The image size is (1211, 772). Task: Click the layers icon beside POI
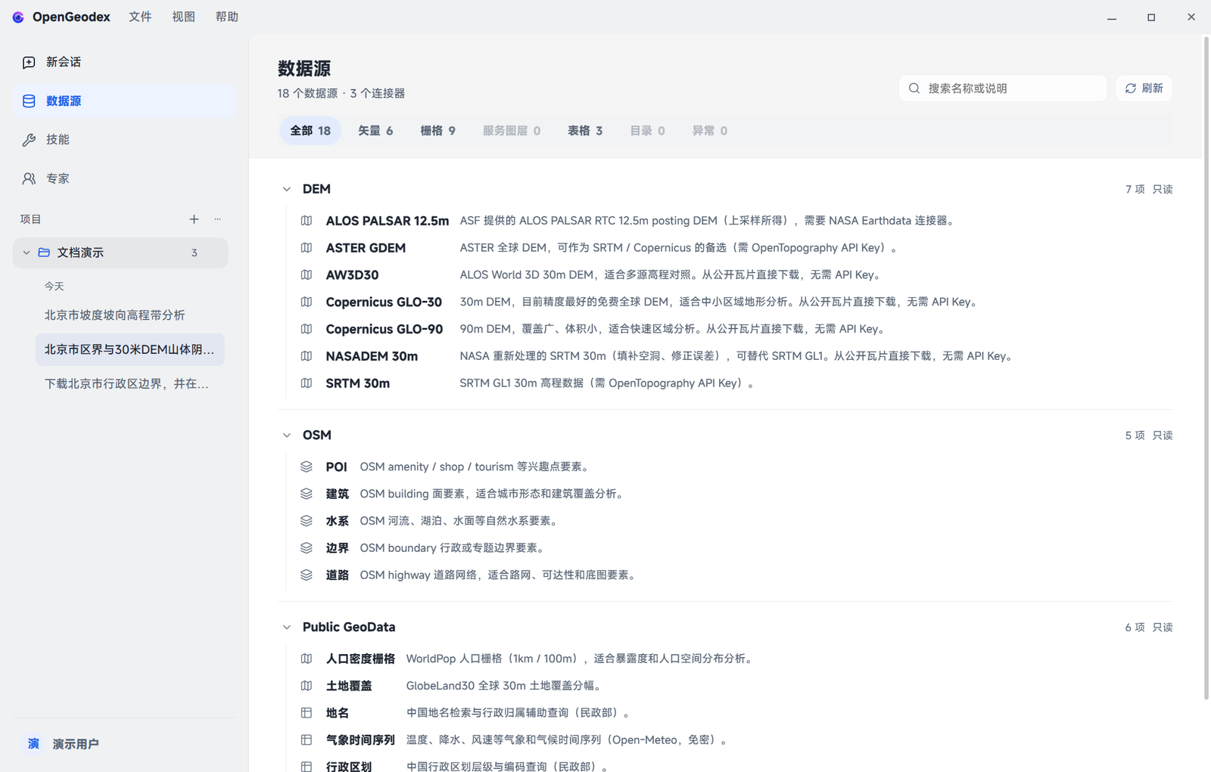pos(307,467)
